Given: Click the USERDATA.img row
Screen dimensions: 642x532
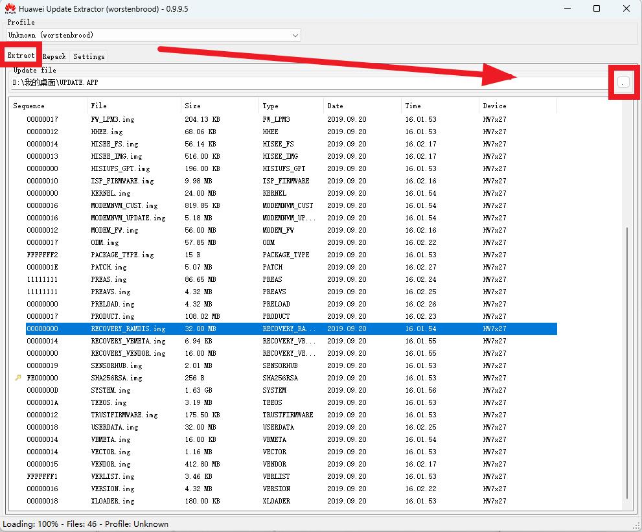Looking at the screenshot, I should coord(291,427).
